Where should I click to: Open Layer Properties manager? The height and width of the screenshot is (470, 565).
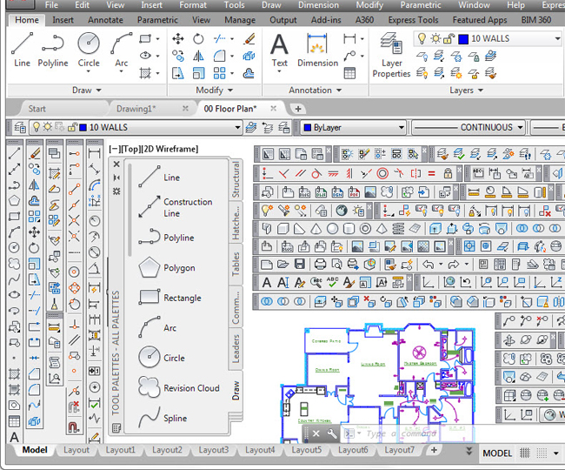[x=391, y=55]
